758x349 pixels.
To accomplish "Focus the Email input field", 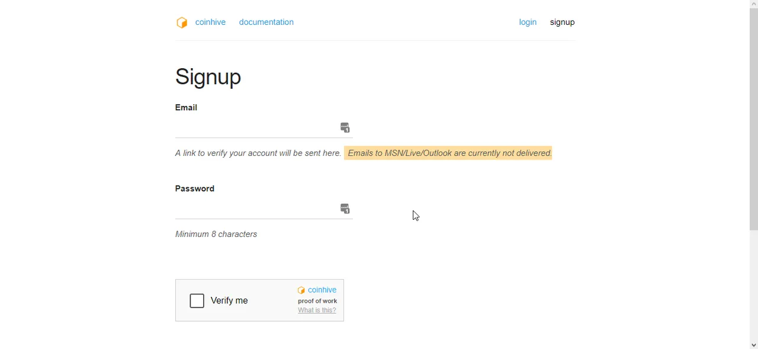I will pyautogui.click(x=264, y=127).
